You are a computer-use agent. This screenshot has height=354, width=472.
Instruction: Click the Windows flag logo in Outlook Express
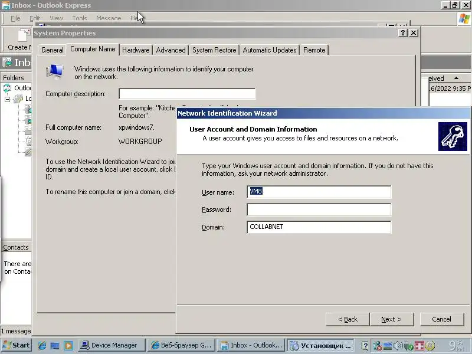(x=464, y=19)
